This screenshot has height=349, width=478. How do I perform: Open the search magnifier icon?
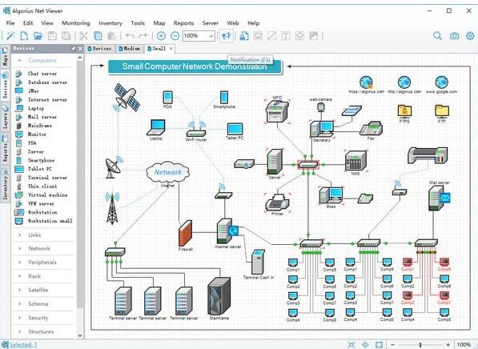(x=437, y=36)
